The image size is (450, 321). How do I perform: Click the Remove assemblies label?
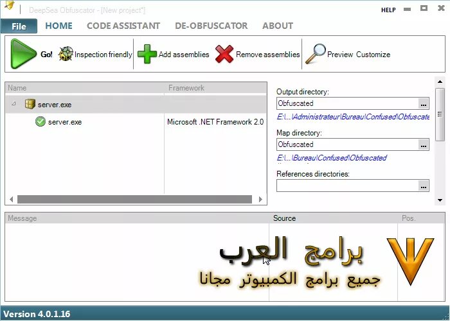click(x=268, y=55)
